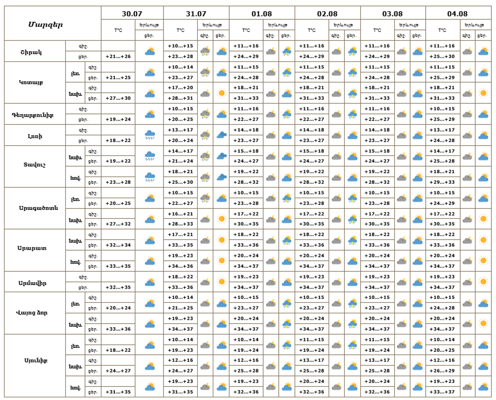
Task: Click the Լոռի region row label
Action: click(35, 136)
